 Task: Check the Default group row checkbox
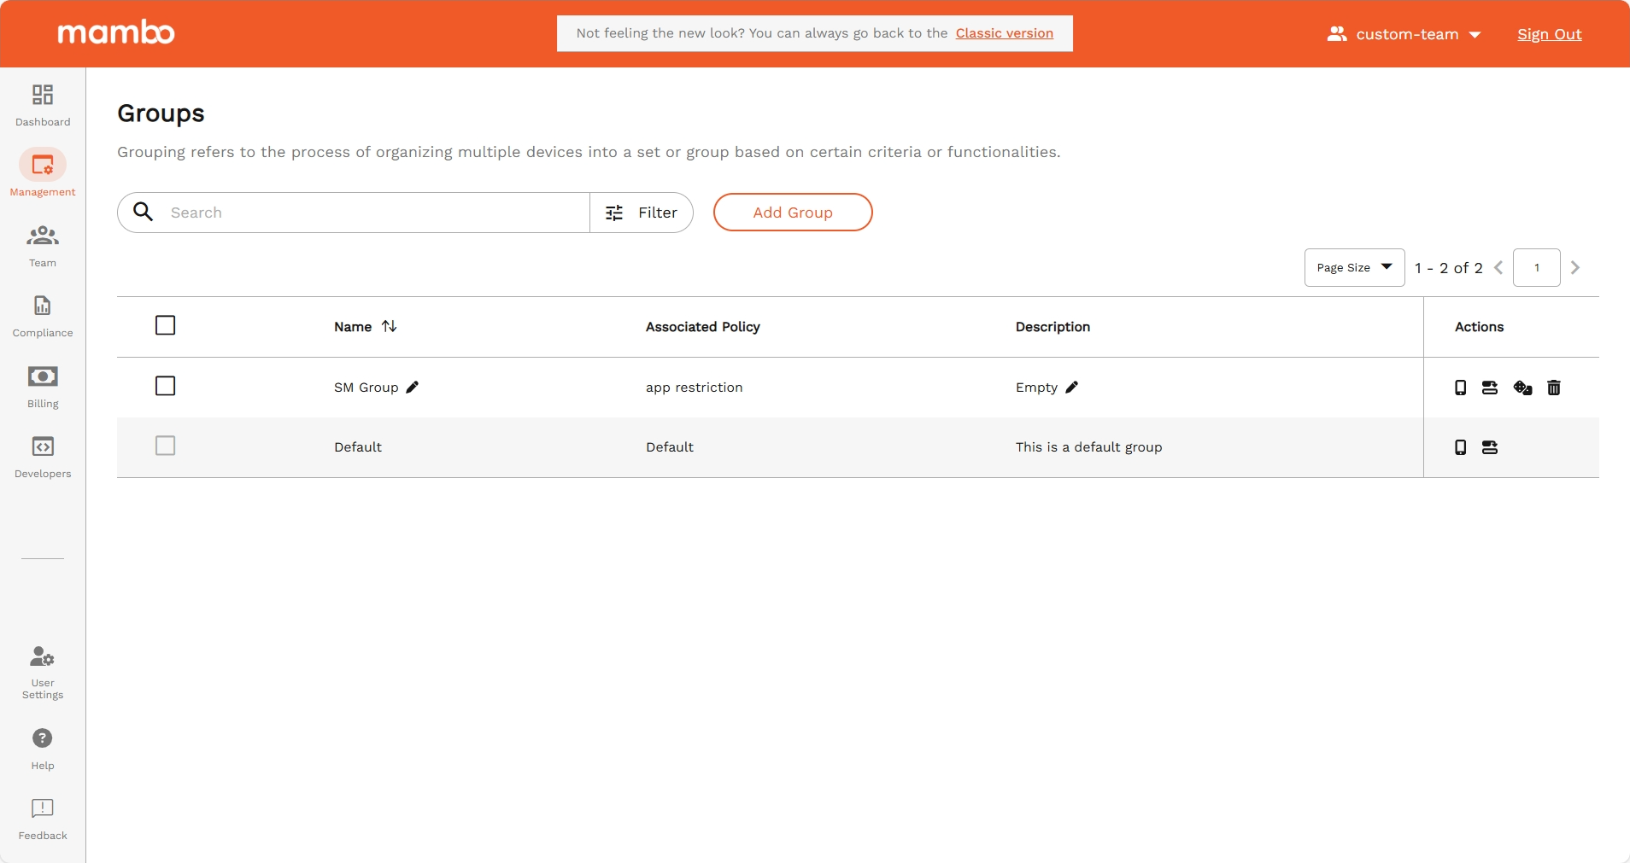tap(166, 446)
